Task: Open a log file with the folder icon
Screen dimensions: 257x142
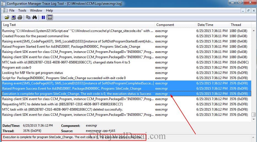Action: [7, 17]
